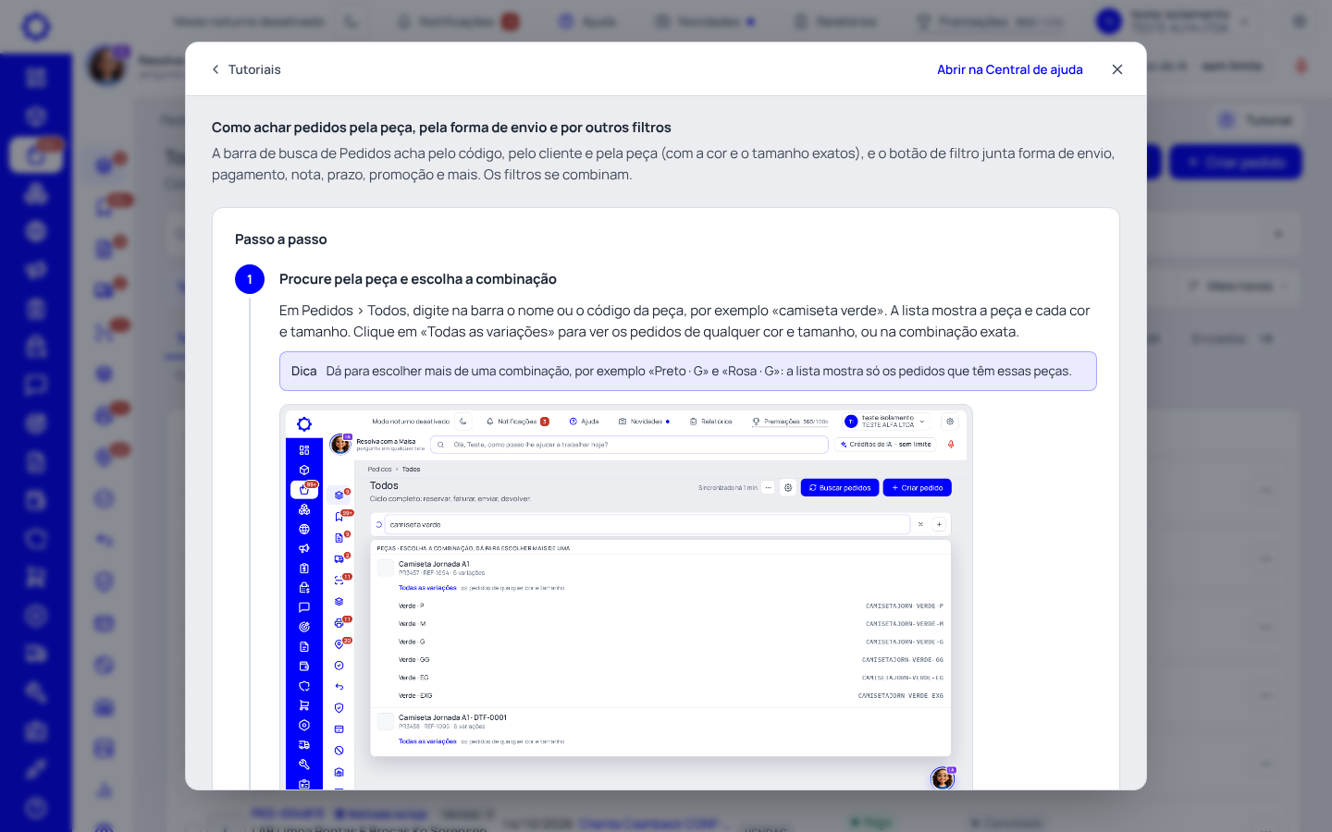Select the cube products icon in the sidebar

(x=36, y=116)
